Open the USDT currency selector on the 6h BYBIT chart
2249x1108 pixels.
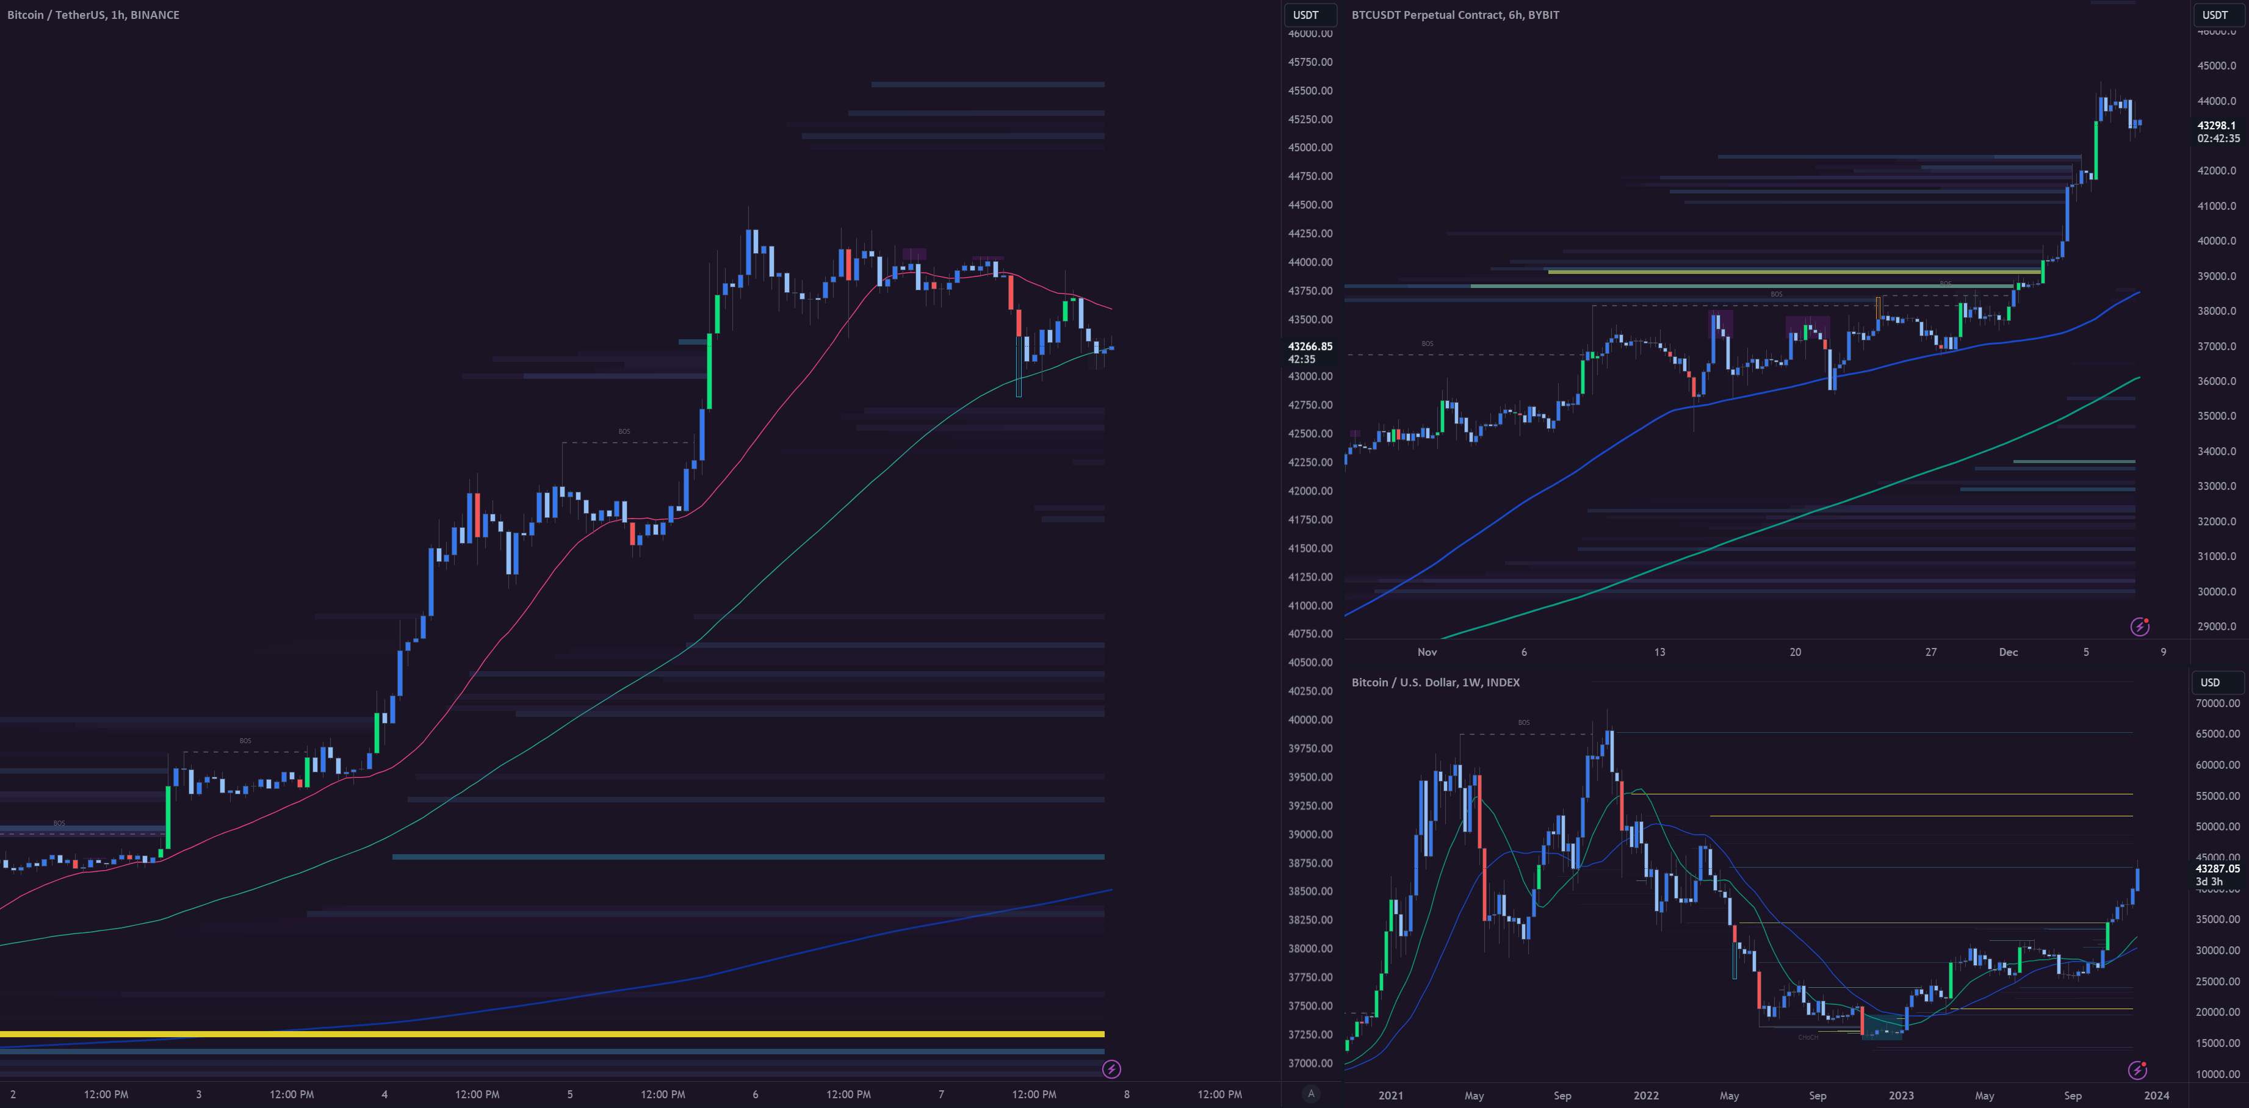coord(2219,15)
